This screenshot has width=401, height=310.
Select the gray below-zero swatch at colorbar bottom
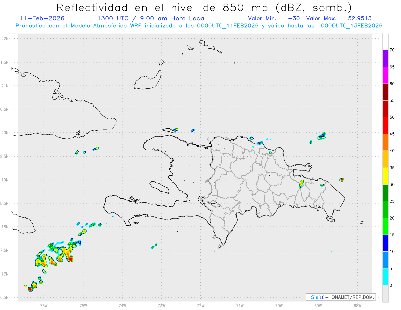pyautogui.click(x=385, y=294)
